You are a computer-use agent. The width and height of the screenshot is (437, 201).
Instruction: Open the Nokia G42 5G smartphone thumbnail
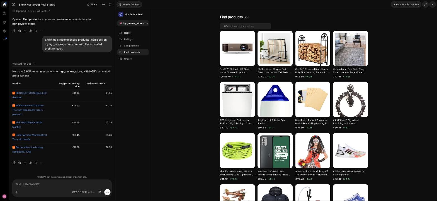(x=275, y=151)
